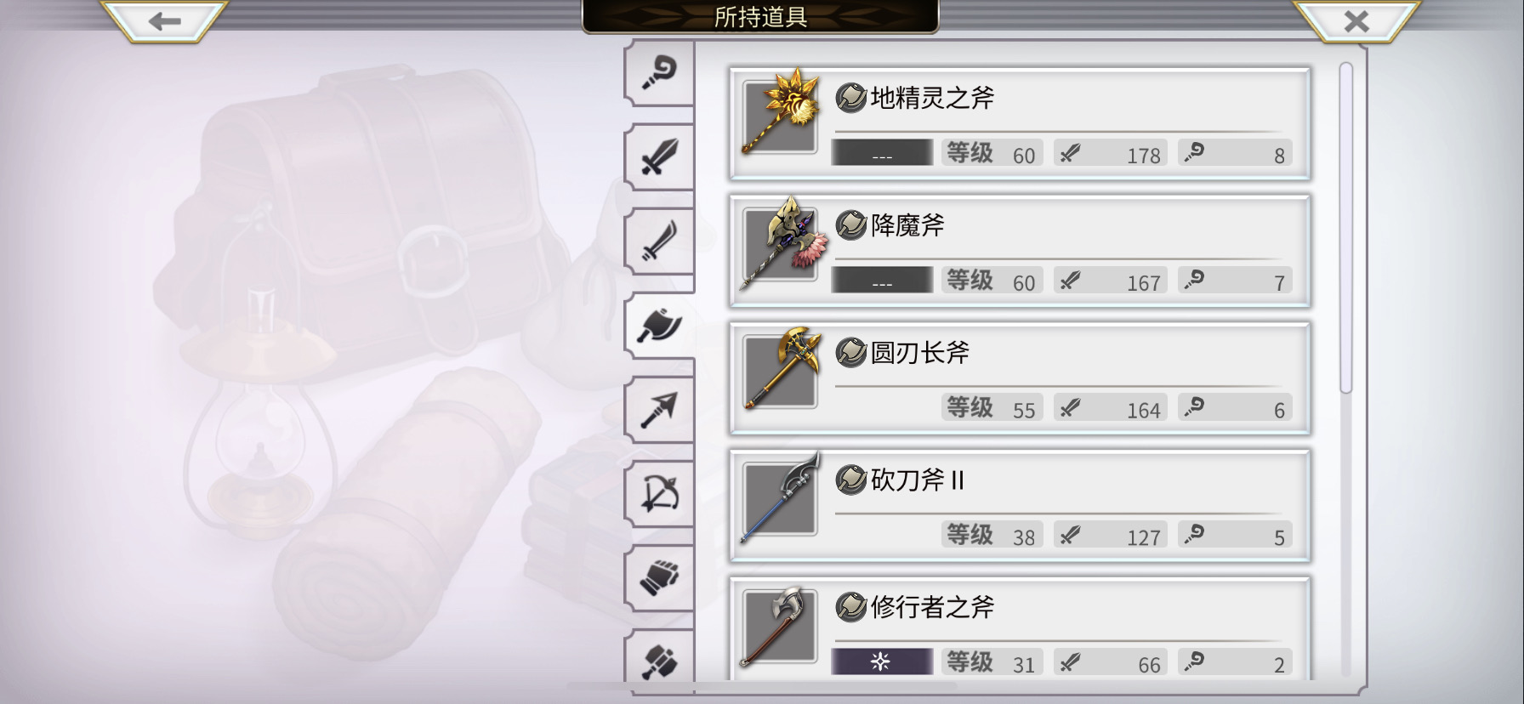
Task: Click the 砍刀斧 II blue axe thumbnail
Action: point(780,498)
